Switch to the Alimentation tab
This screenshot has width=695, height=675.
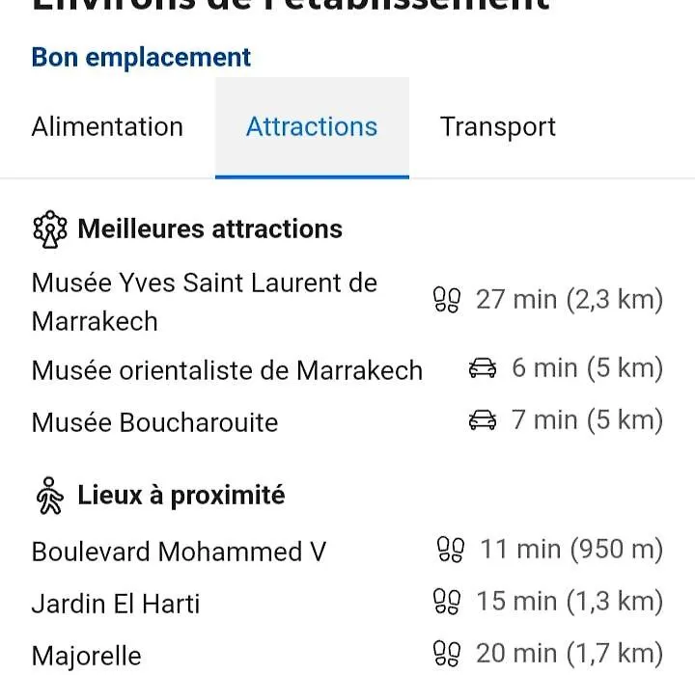click(x=107, y=127)
